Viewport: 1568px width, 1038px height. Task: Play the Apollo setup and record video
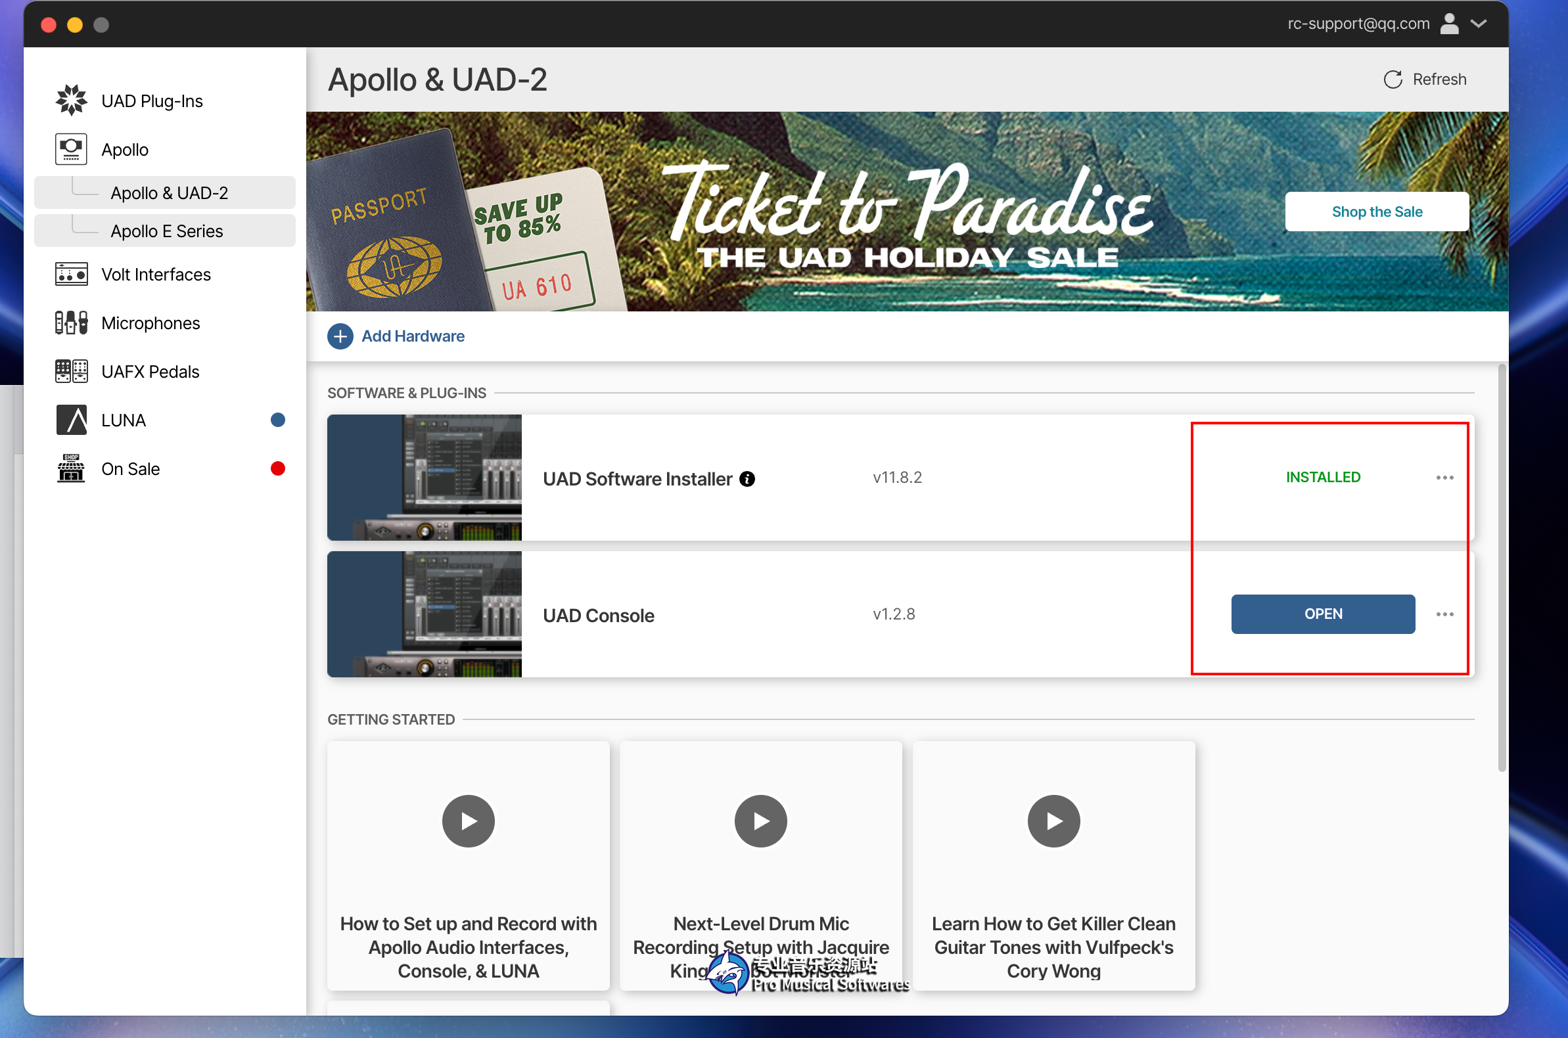click(468, 821)
